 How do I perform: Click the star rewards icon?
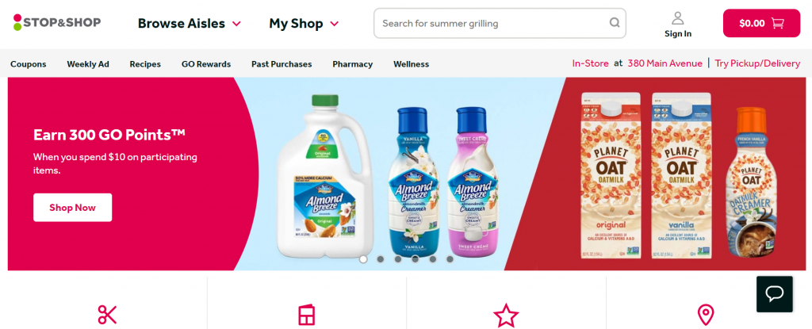pyautogui.click(x=506, y=315)
